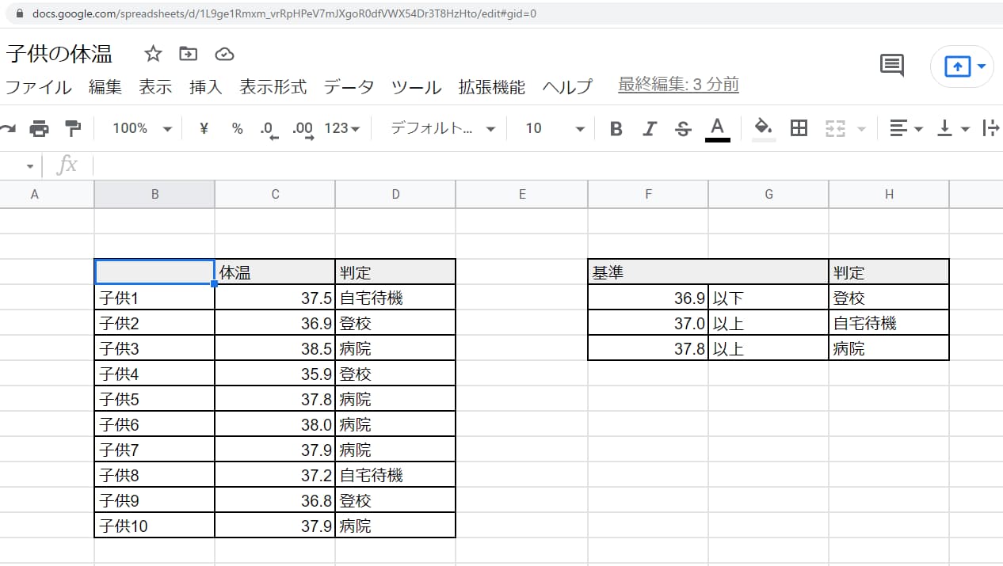Open the borders menu

click(x=799, y=128)
